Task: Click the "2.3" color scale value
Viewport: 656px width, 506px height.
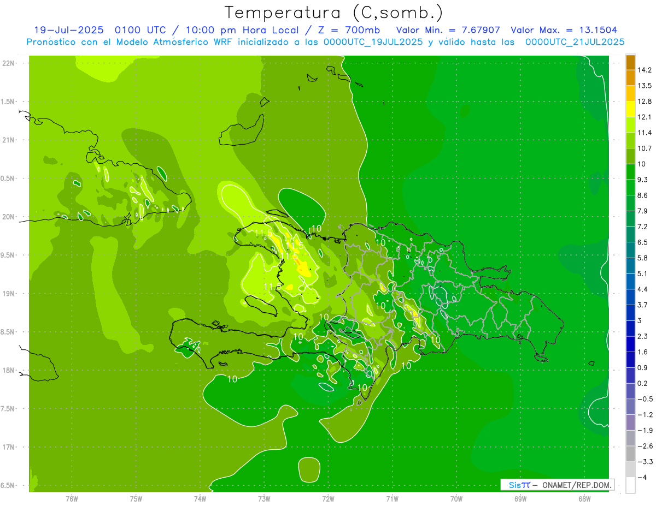Action: (643, 336)
